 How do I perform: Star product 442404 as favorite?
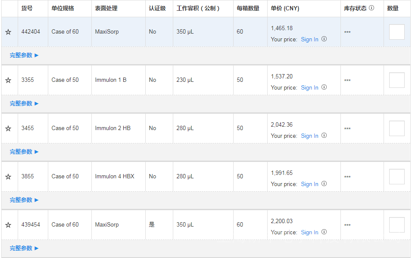pyautogui.click(x=8, y=32)
